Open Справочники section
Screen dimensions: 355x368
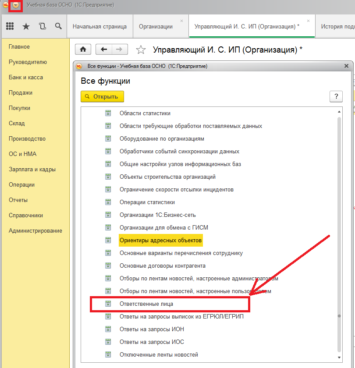26,215
